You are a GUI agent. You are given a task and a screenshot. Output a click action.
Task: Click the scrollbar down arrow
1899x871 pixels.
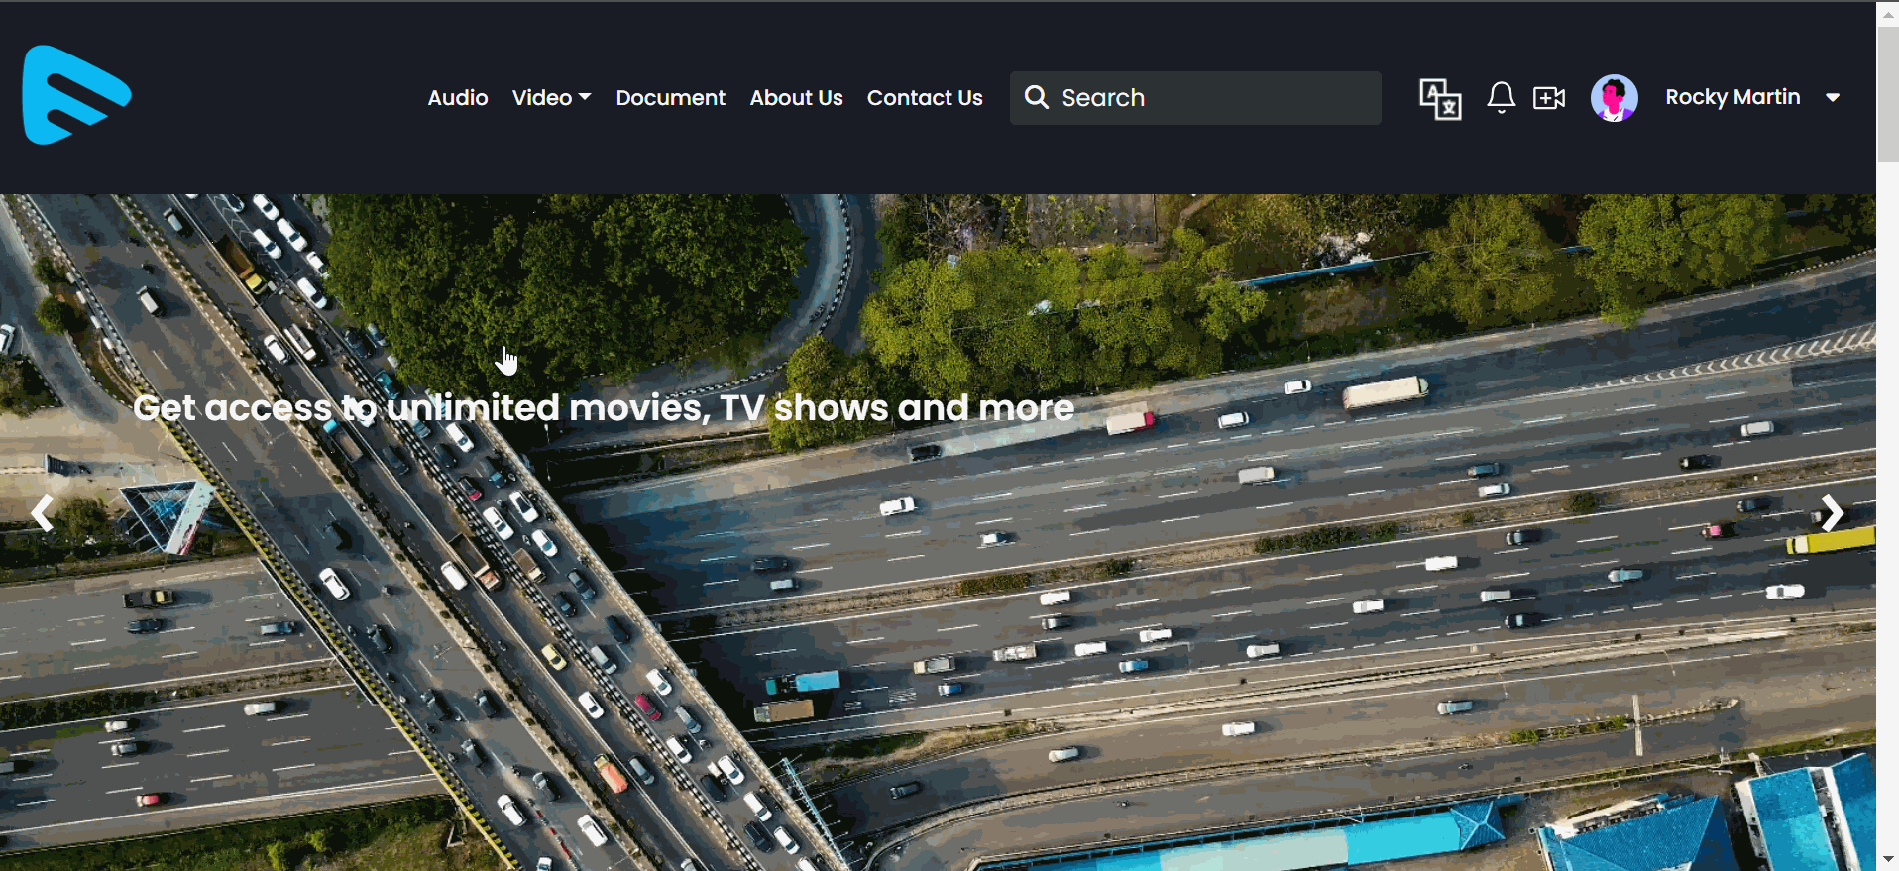tap(1887, 859)
